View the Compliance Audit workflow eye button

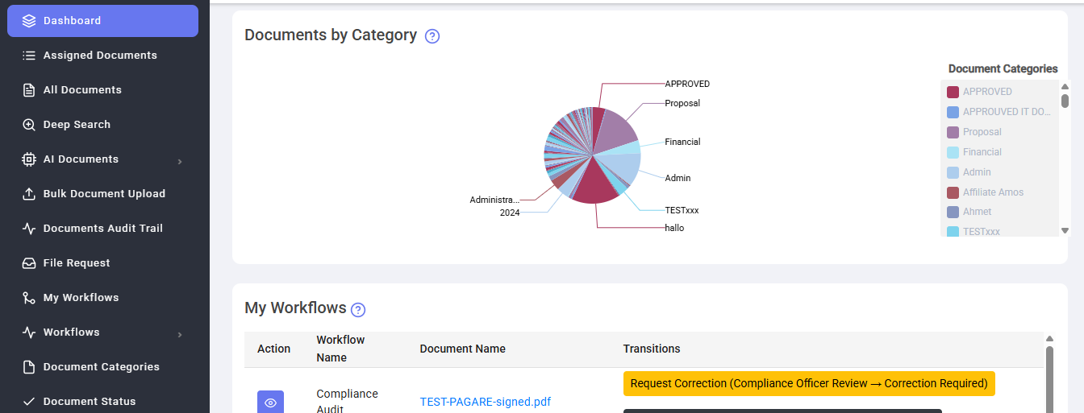tap(271, 402)
